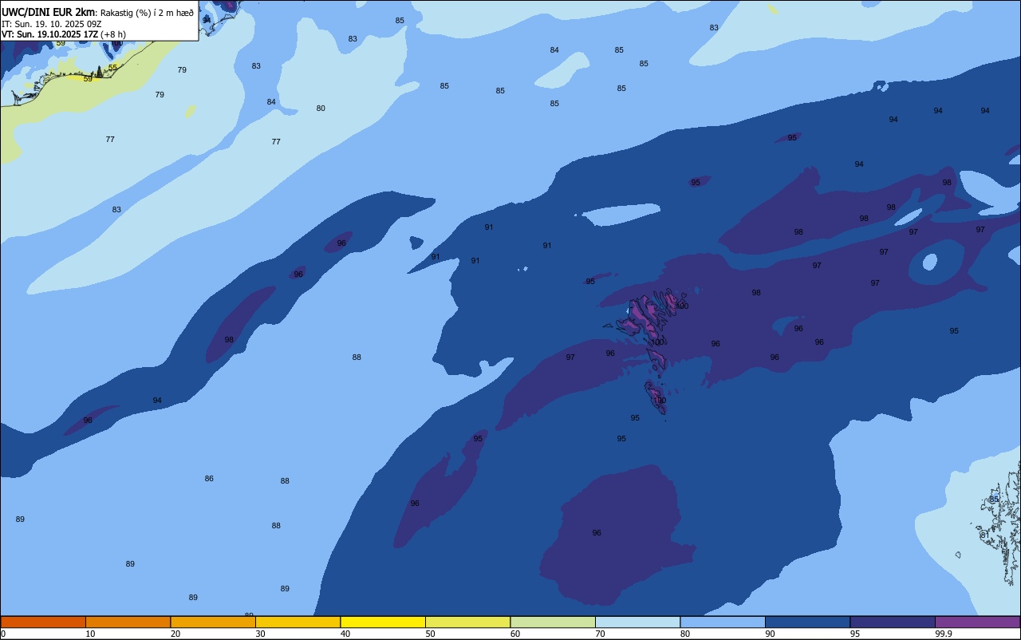This screenshot has width=1021, height=640.
Task: Click the 0–10 dark orange legend swatch
Action: [43, 622]
